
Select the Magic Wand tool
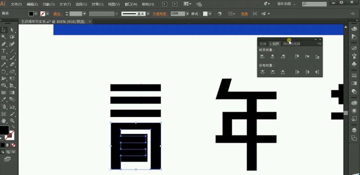4,37
